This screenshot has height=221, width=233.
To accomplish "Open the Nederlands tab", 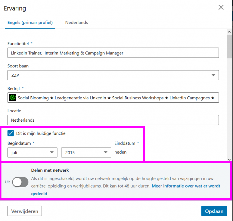I will click(x=77, y=23).
